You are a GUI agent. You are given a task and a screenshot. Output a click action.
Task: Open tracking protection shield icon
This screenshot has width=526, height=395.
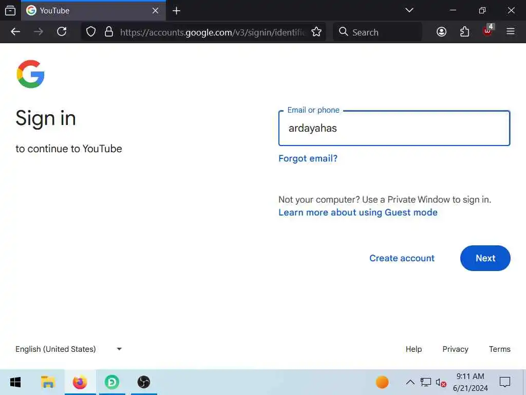[91, 32]
